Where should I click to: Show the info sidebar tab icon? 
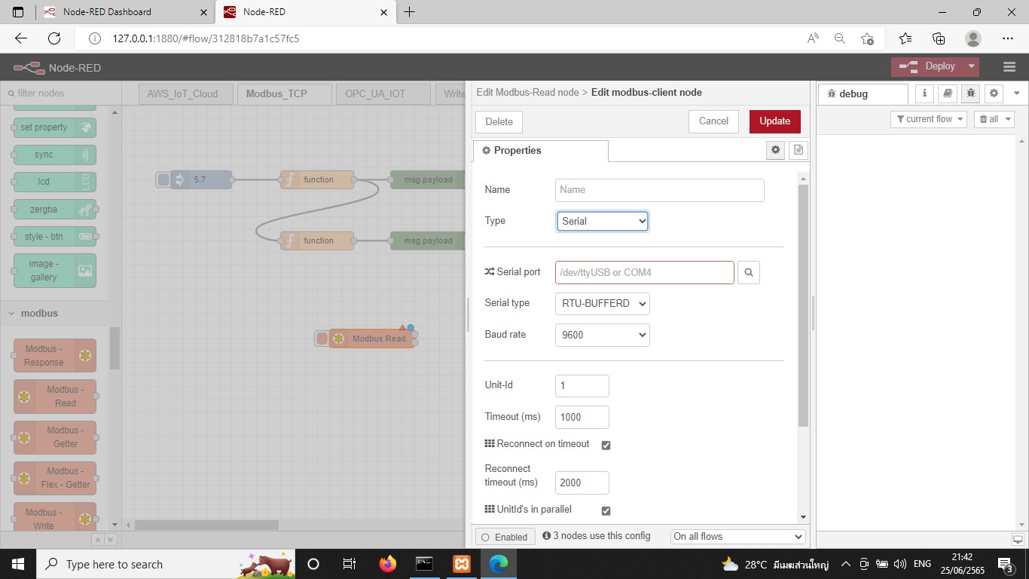pos(924,93)
